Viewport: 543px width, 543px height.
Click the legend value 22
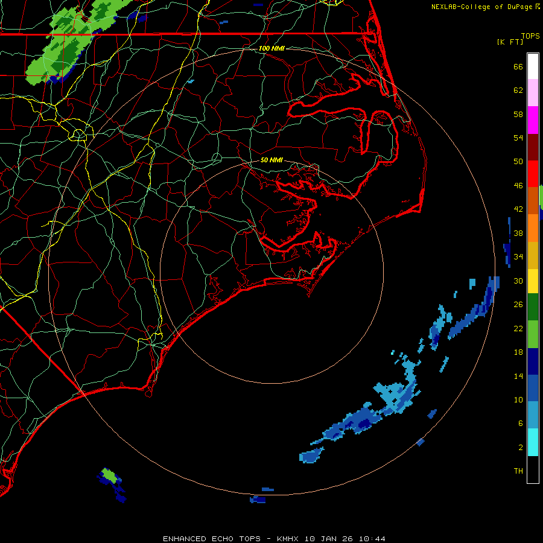518,328
